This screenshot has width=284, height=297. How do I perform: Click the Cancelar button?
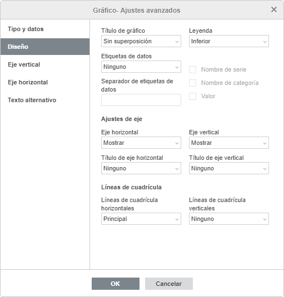(169, 284)
